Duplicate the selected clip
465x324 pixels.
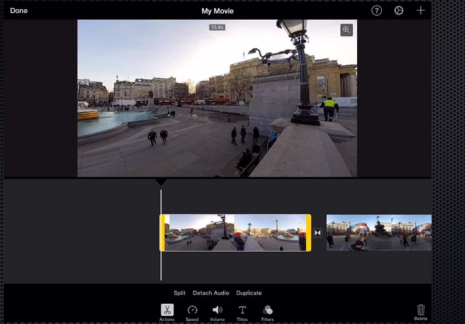point(249,293)
